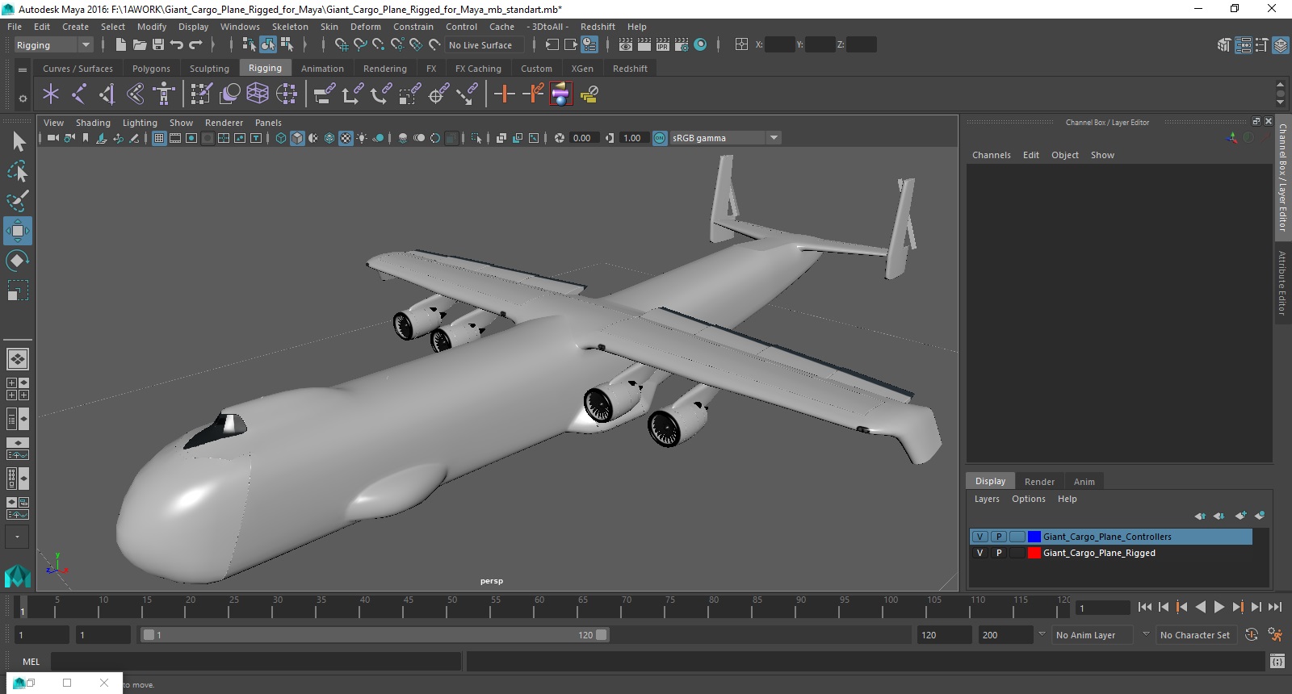This screenshot has width=1292, height=694.
Task: Open the shelf options gear menu
Action: click(23, 98)
